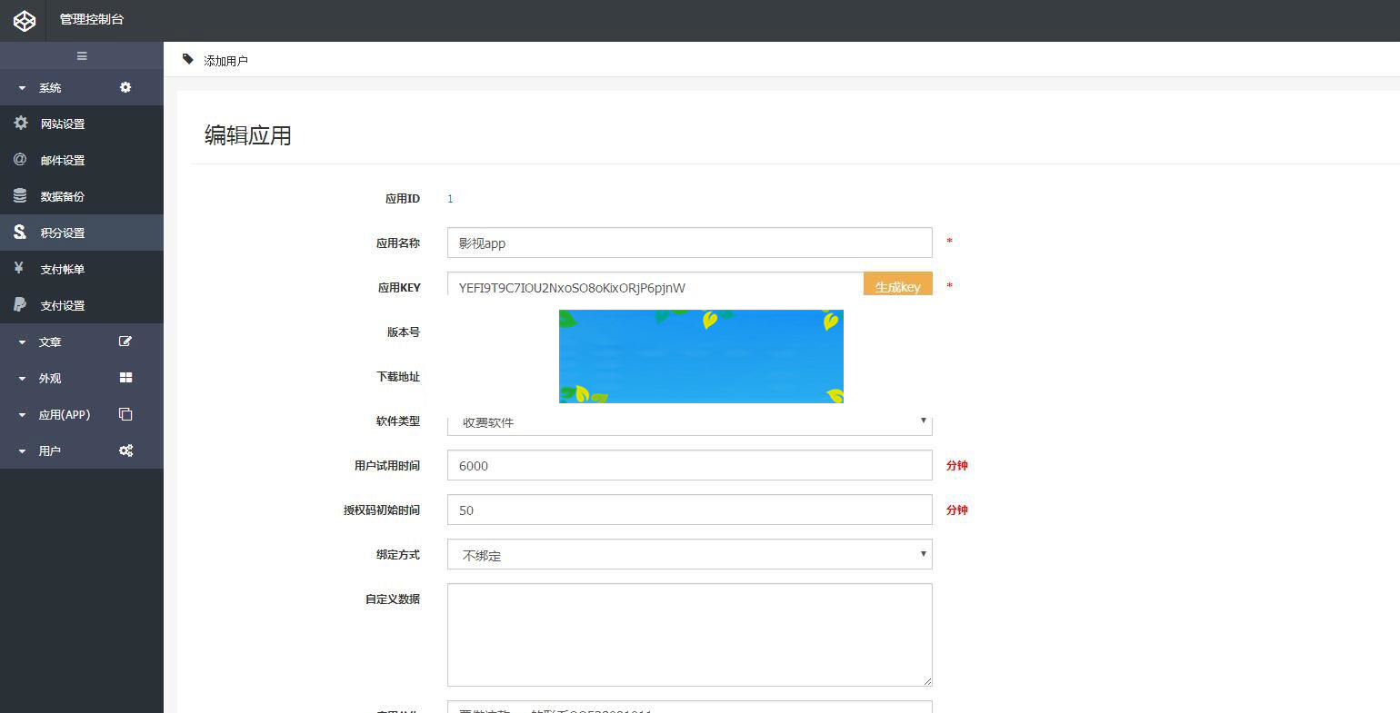Click the edit icon beside 文章
Viewport: 1400px width, 713px height.
125,342
